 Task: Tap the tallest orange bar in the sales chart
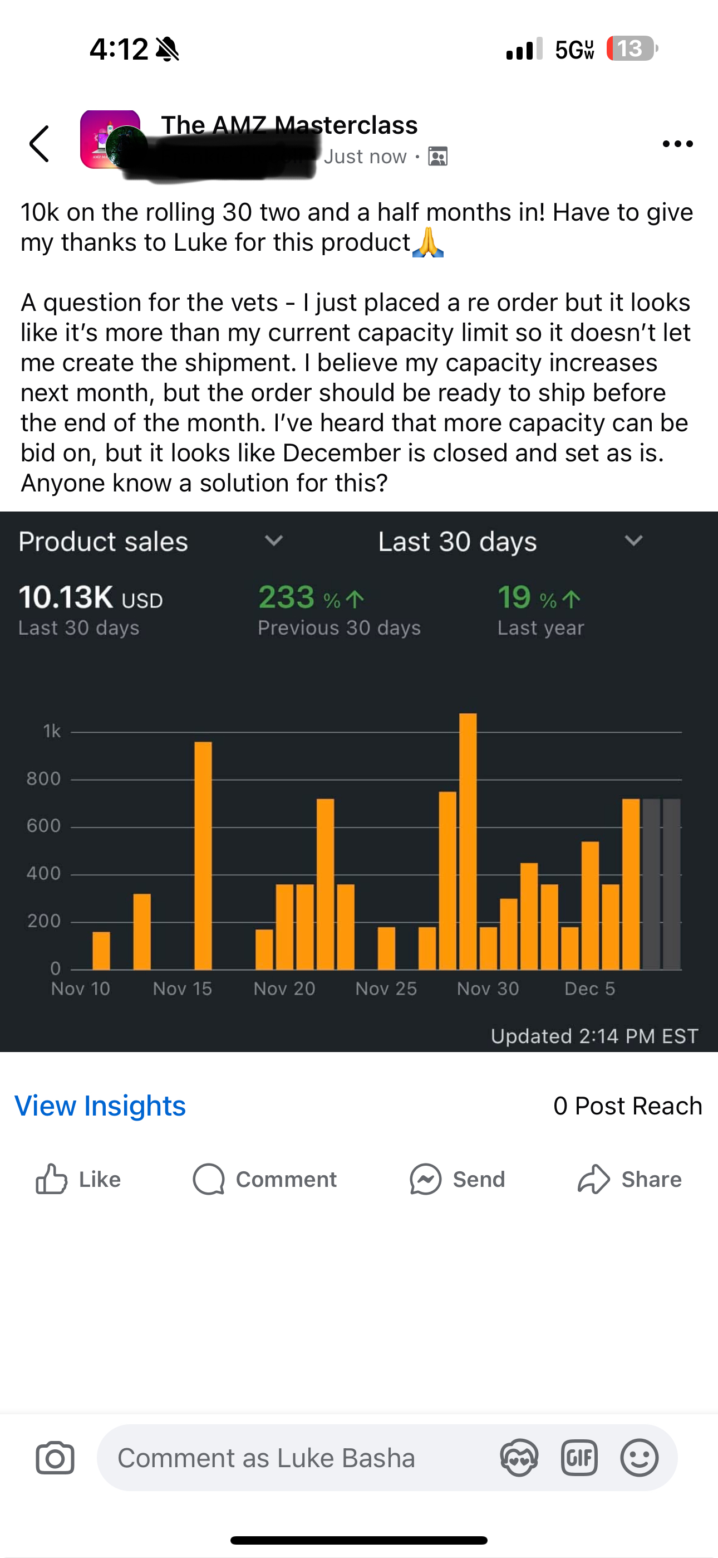coord(468,841)
